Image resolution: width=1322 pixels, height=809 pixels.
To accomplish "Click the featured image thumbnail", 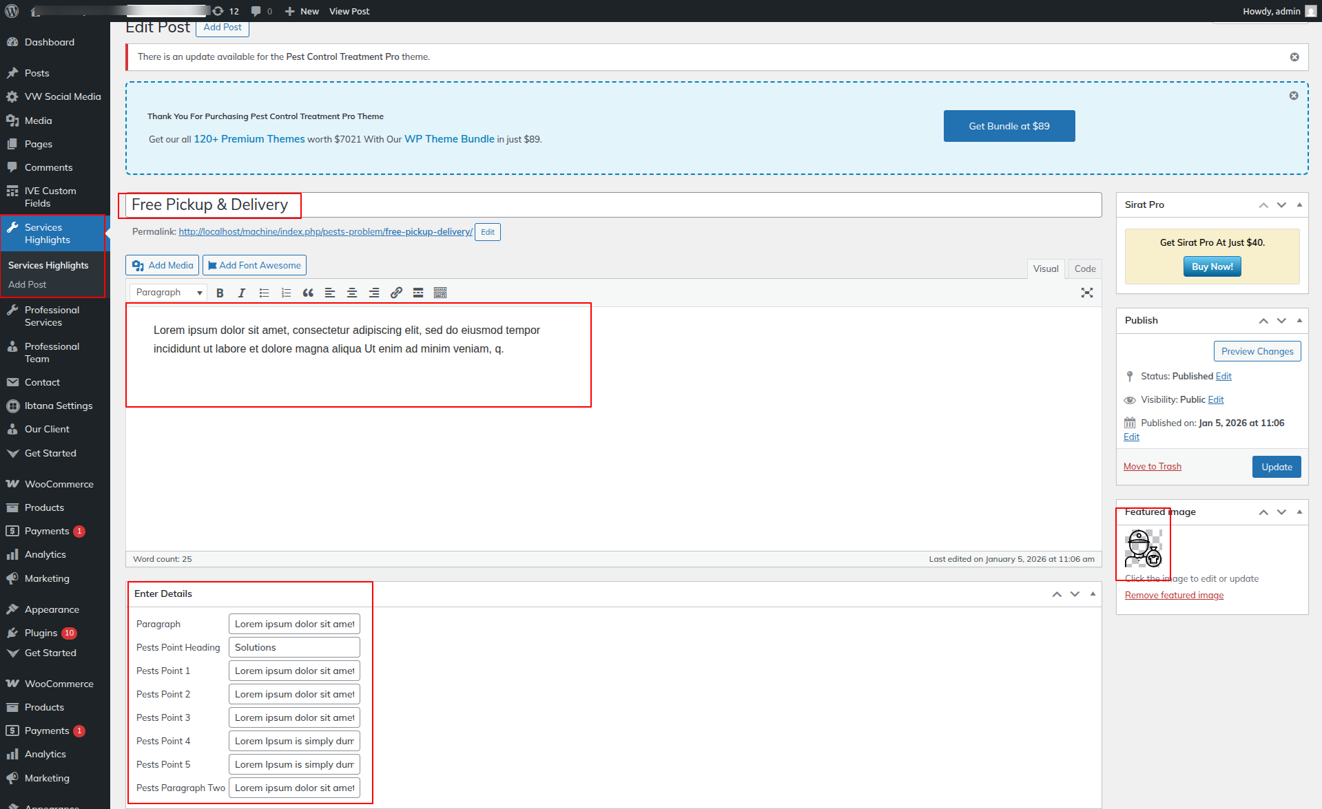I will click(1144, 548).
